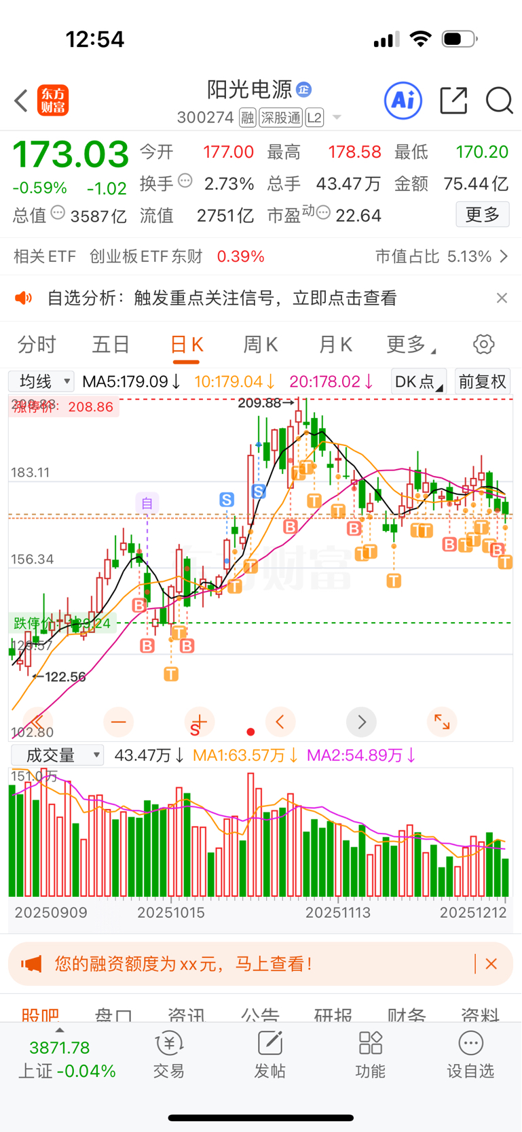
Task: Tap the 209.88 high price label
Action: 266,403
